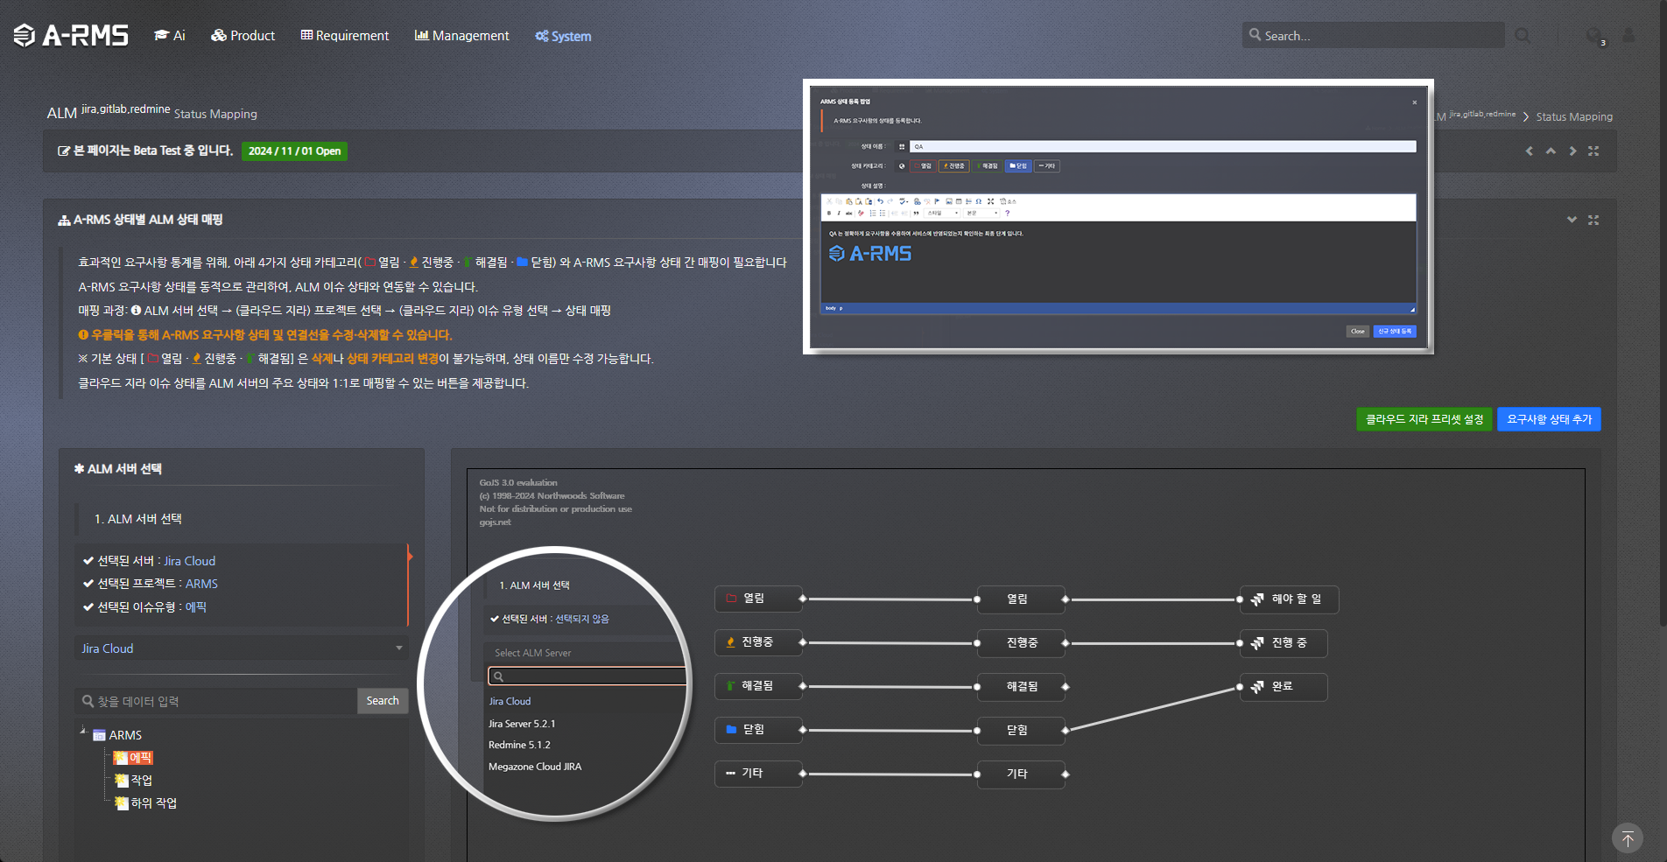Click the magnifier icon beside the top search box
Image resolution: width=1667 pixels, height=862 pixels.
[1523, 35]
